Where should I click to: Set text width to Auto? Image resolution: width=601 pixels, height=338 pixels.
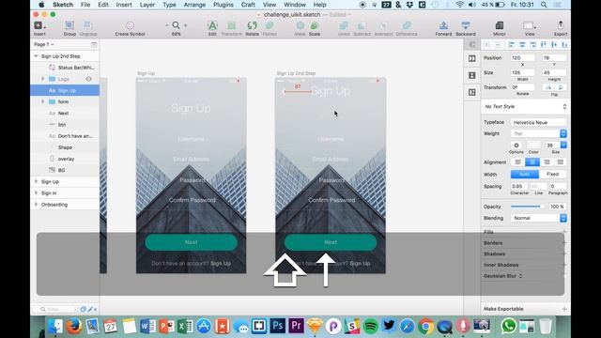pyautogui.click(x=525, y=174)
